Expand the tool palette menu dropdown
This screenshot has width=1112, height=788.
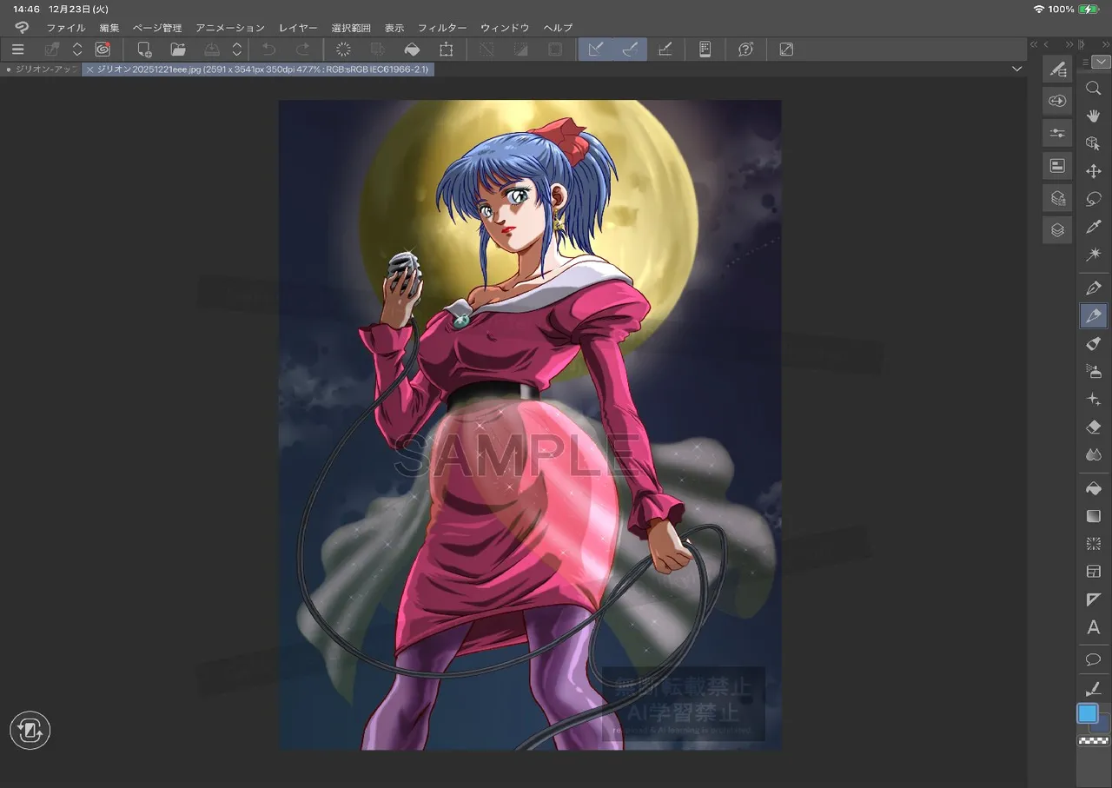pos(1101,62)
